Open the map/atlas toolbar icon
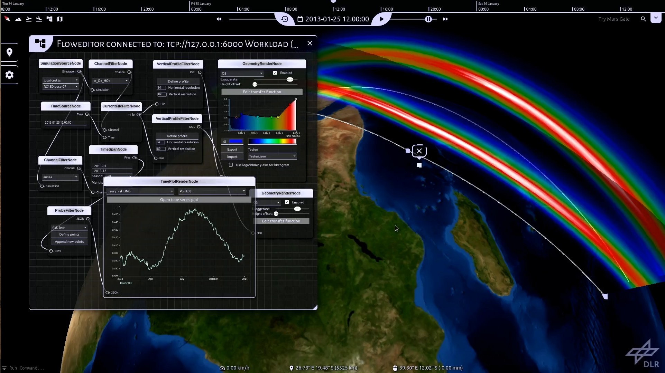This screenshot has width=665, height=373. click(x=60, y=19)
